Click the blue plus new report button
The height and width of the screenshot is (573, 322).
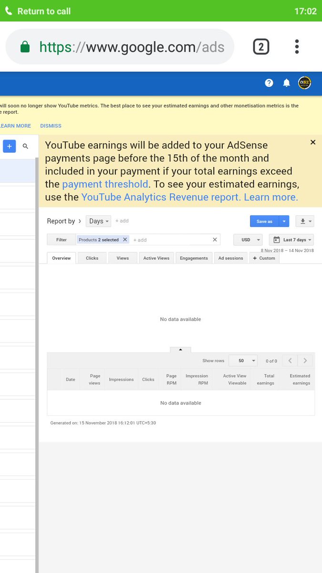(x=9, y=146)
